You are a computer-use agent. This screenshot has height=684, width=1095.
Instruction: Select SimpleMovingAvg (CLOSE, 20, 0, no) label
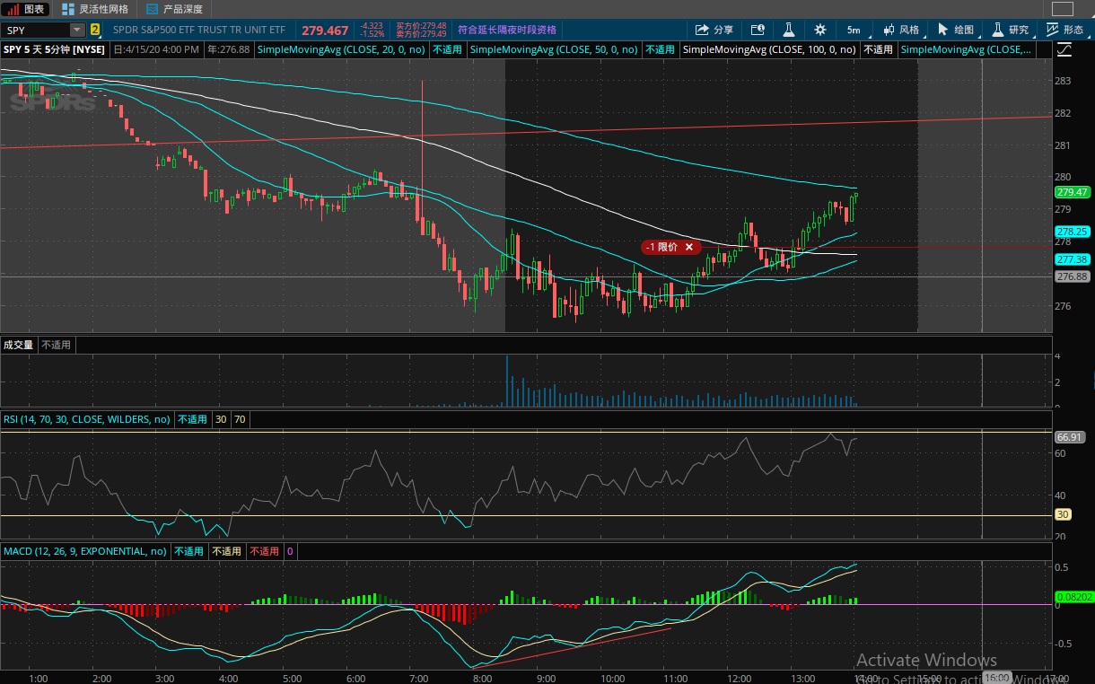click(342, 49)
